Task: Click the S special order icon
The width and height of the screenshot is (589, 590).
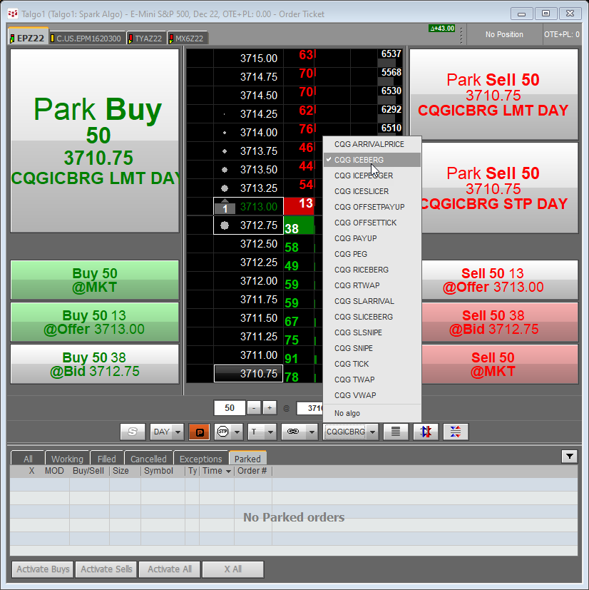Action: click(x=132, y=432)
